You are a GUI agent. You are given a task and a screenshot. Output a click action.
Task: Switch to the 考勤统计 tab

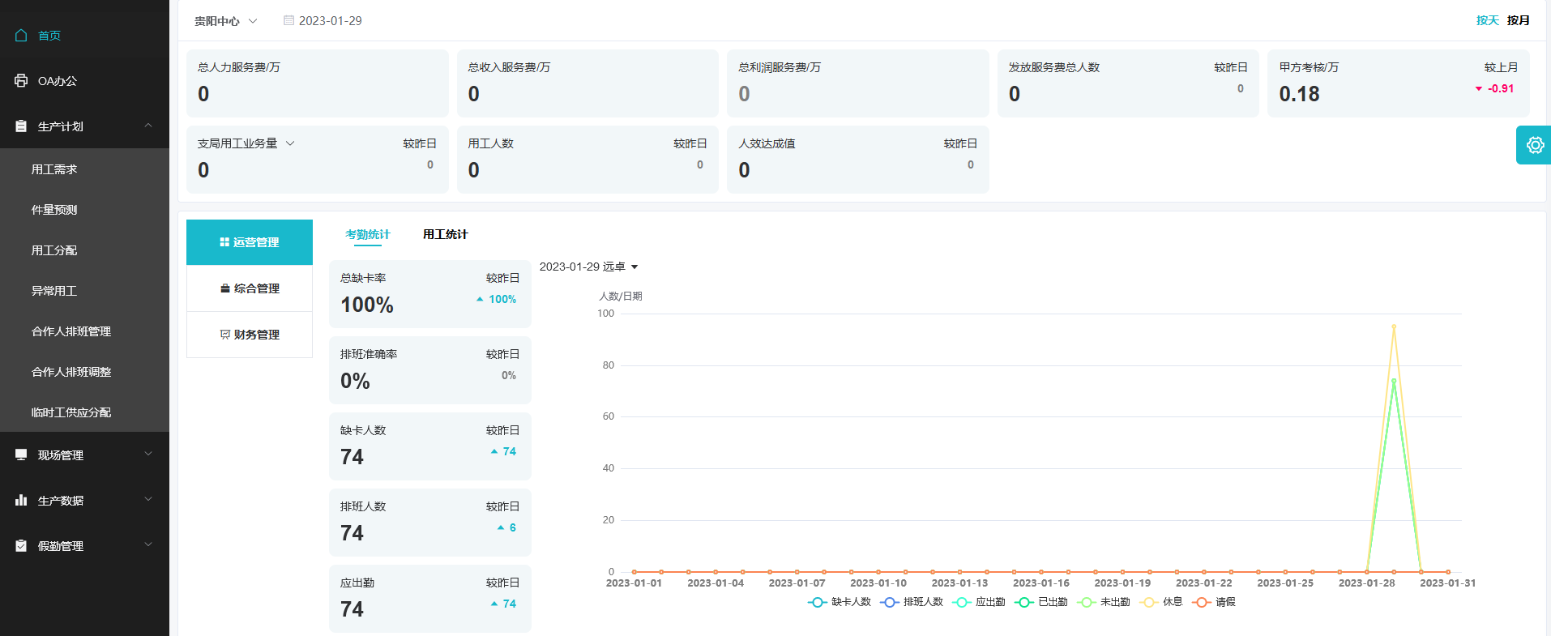click(x=368, y=234)
